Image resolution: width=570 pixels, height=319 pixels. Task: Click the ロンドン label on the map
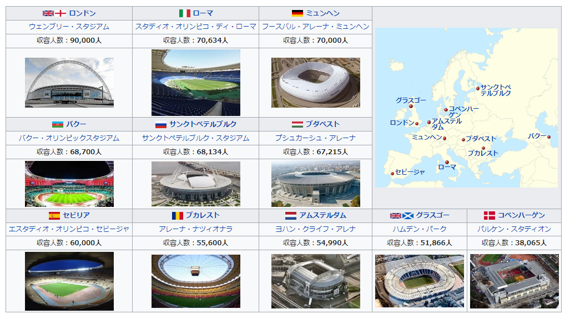pyautogui.click(x=402, y=123)
